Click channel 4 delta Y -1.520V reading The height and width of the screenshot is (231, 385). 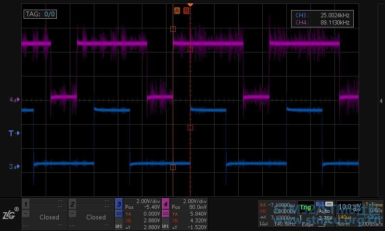(x=197, y=227)
